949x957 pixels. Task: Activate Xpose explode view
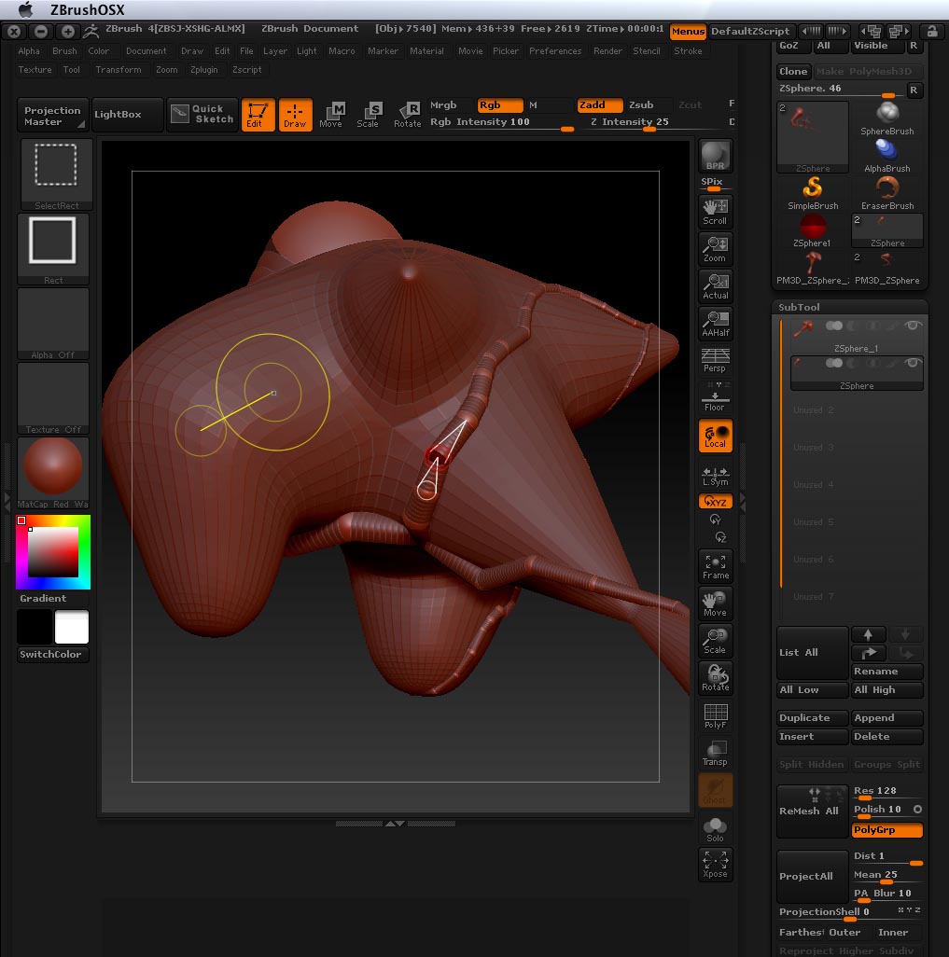[715, 865]
